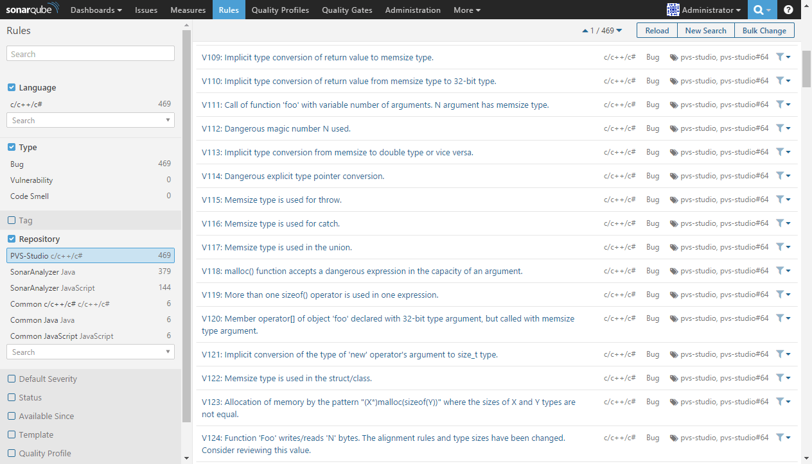The height and width of the screenshot is (464, 812).
Task: Open rule V119 sizeof() operator link
Action: [x=320, y=295]
